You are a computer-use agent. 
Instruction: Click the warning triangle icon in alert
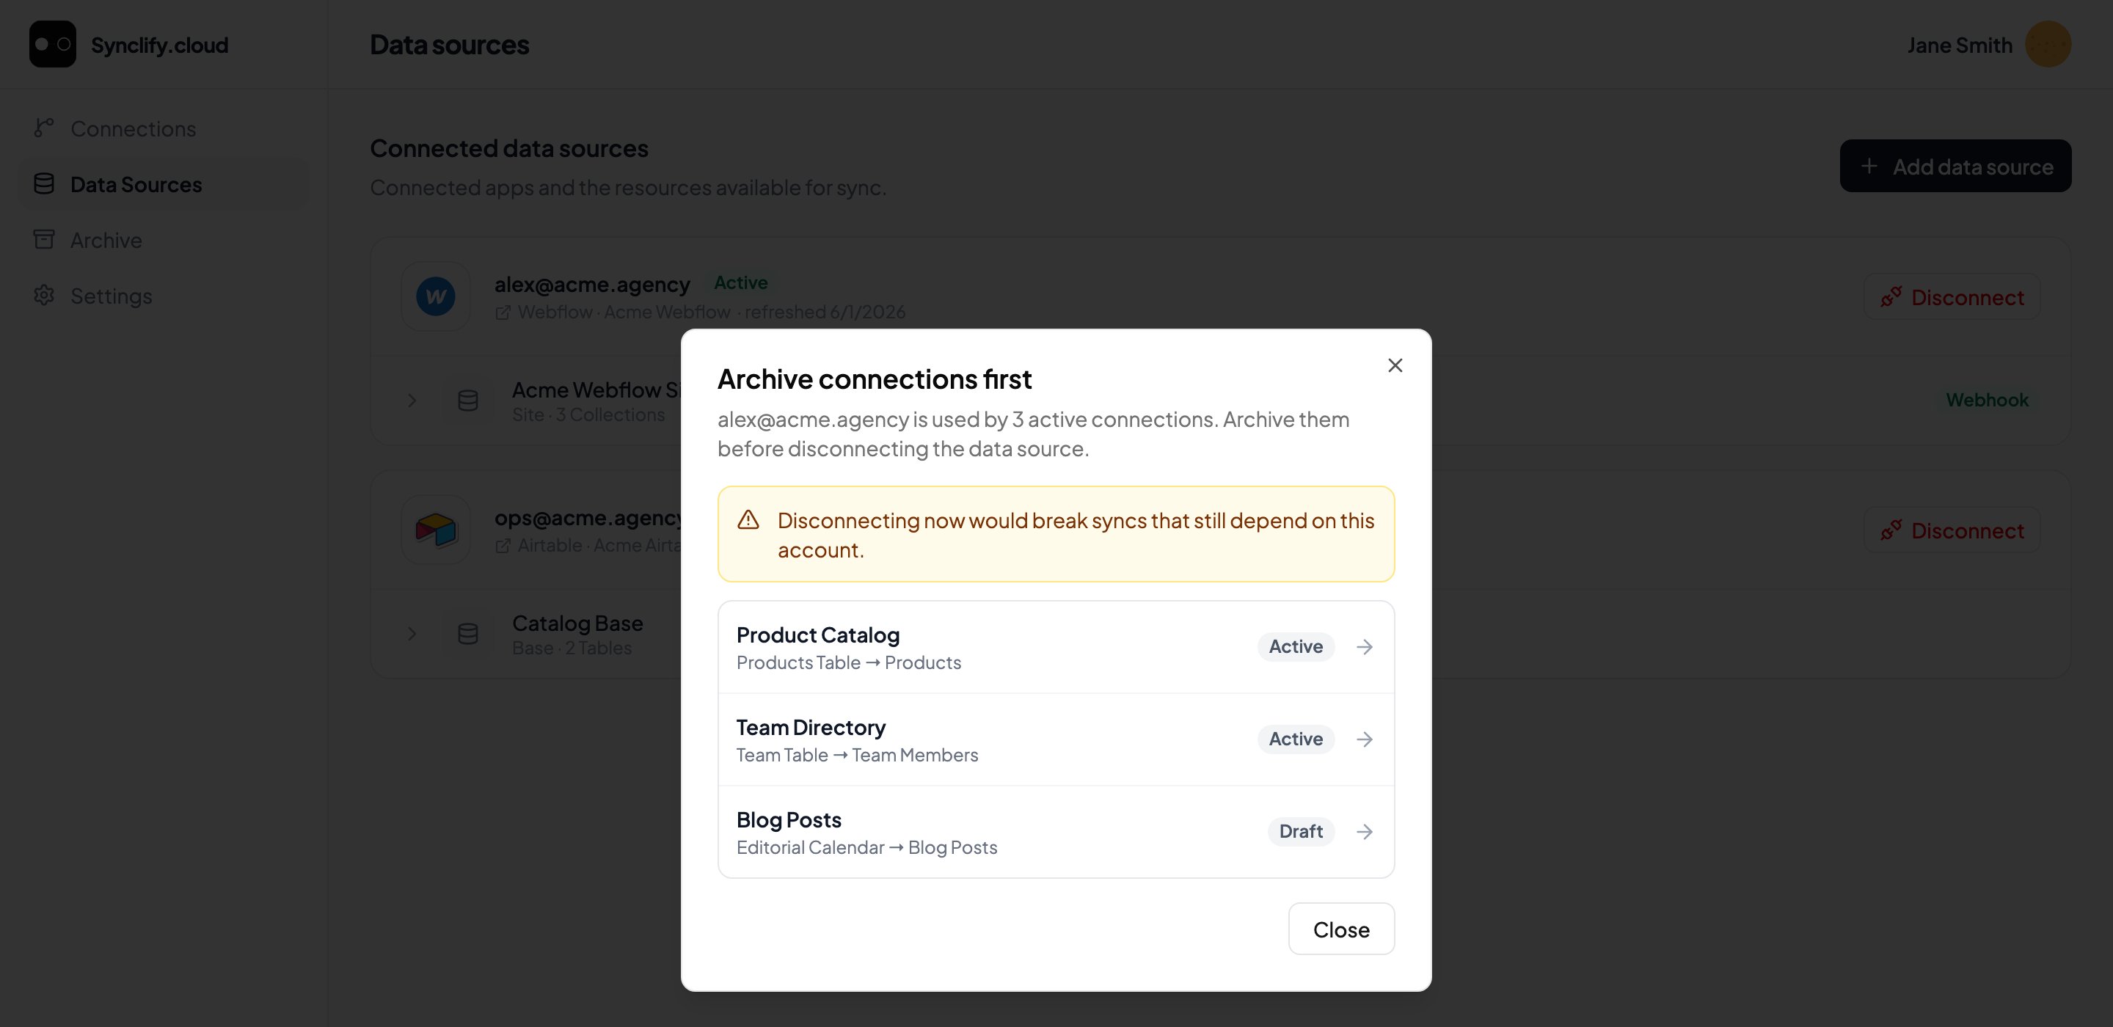(x=748, y=519)
